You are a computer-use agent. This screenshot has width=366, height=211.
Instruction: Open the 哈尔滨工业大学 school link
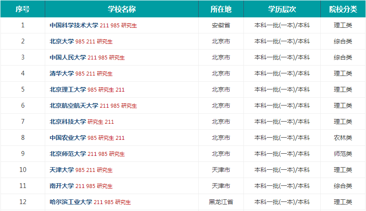tap(71, 202)
